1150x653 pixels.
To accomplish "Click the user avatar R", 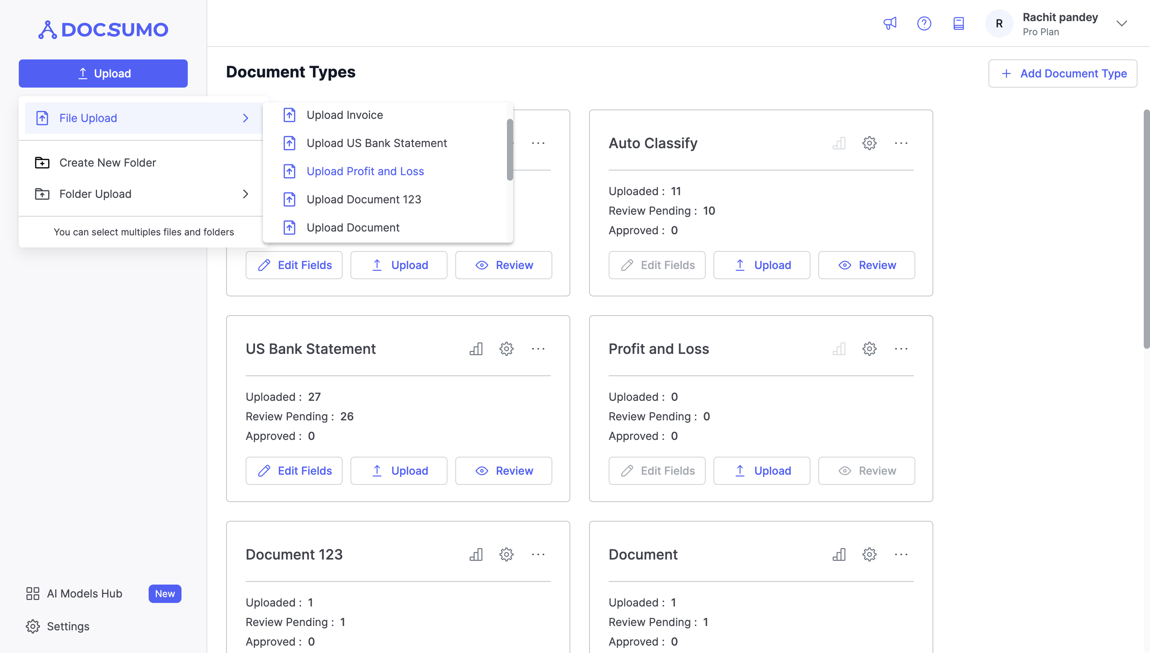I will (999, 23).
